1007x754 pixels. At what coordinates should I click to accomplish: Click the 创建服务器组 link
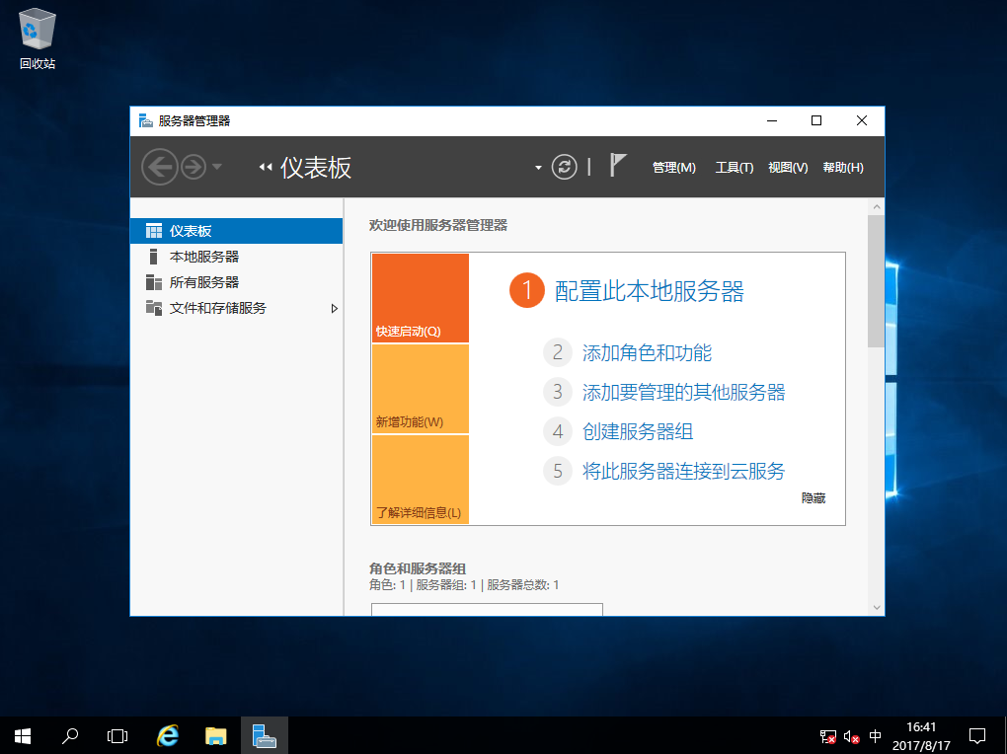[638, 431]
